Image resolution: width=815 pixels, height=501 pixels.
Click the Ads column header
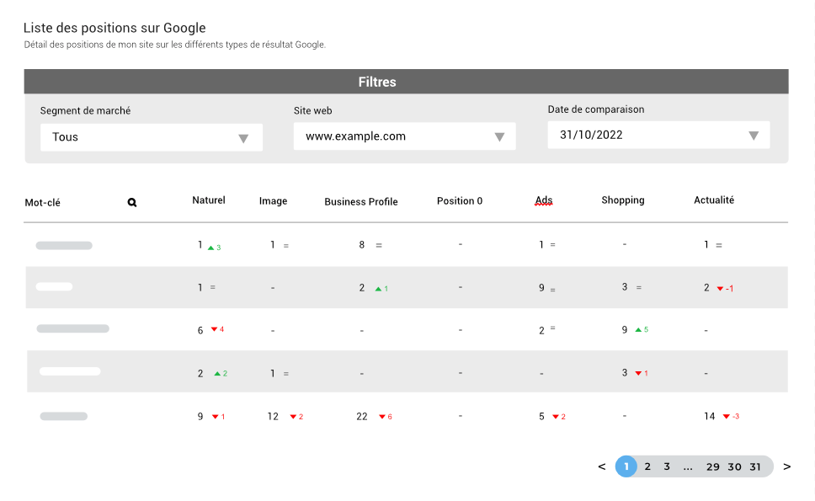tap(544, 200)
